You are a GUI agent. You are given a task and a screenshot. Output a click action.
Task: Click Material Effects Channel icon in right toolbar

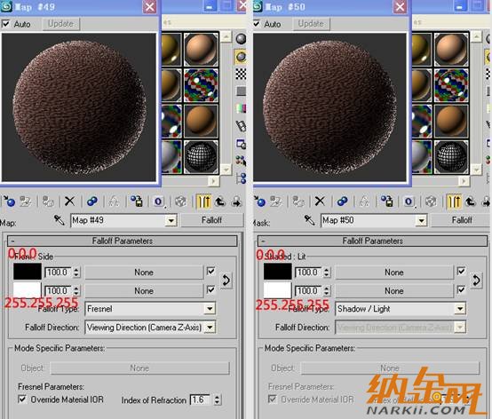coord(409,202)
